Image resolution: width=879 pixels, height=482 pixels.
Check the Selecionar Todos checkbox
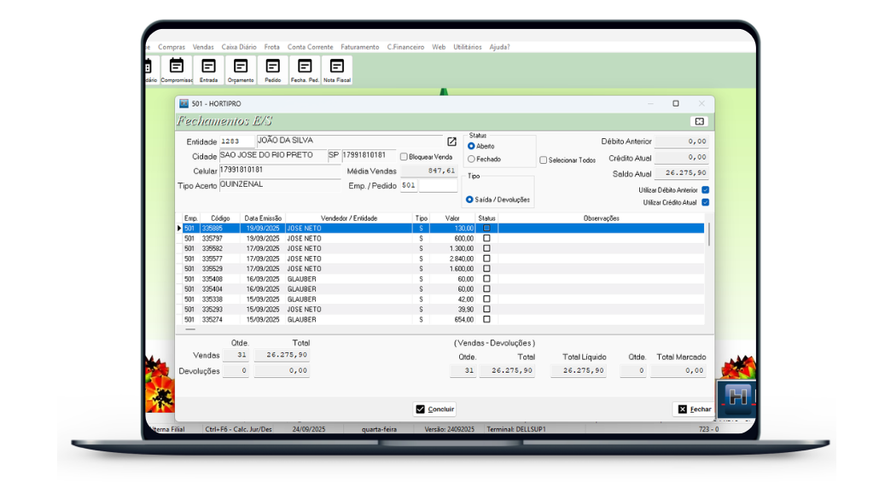tap(544, 160)
